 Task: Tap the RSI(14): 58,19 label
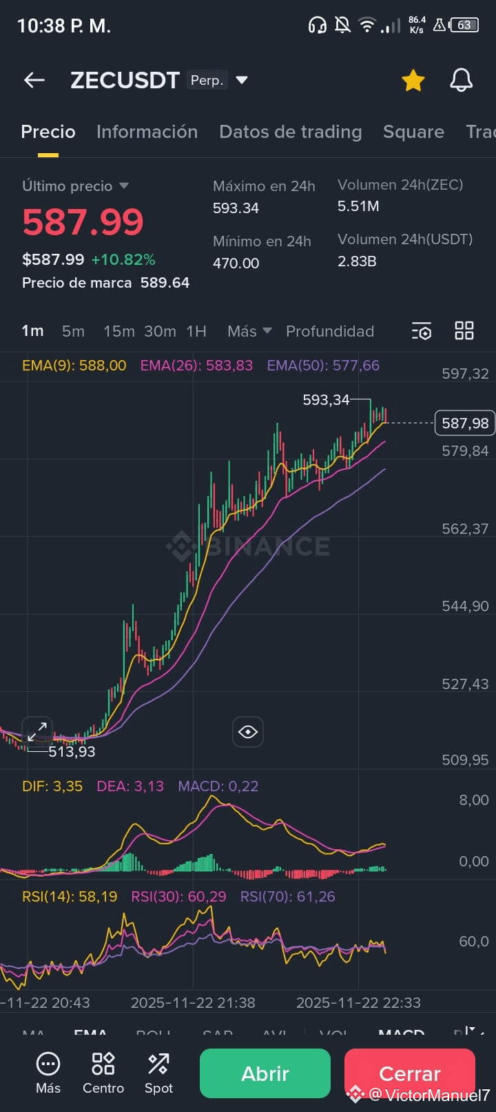(x=70, y=897)
